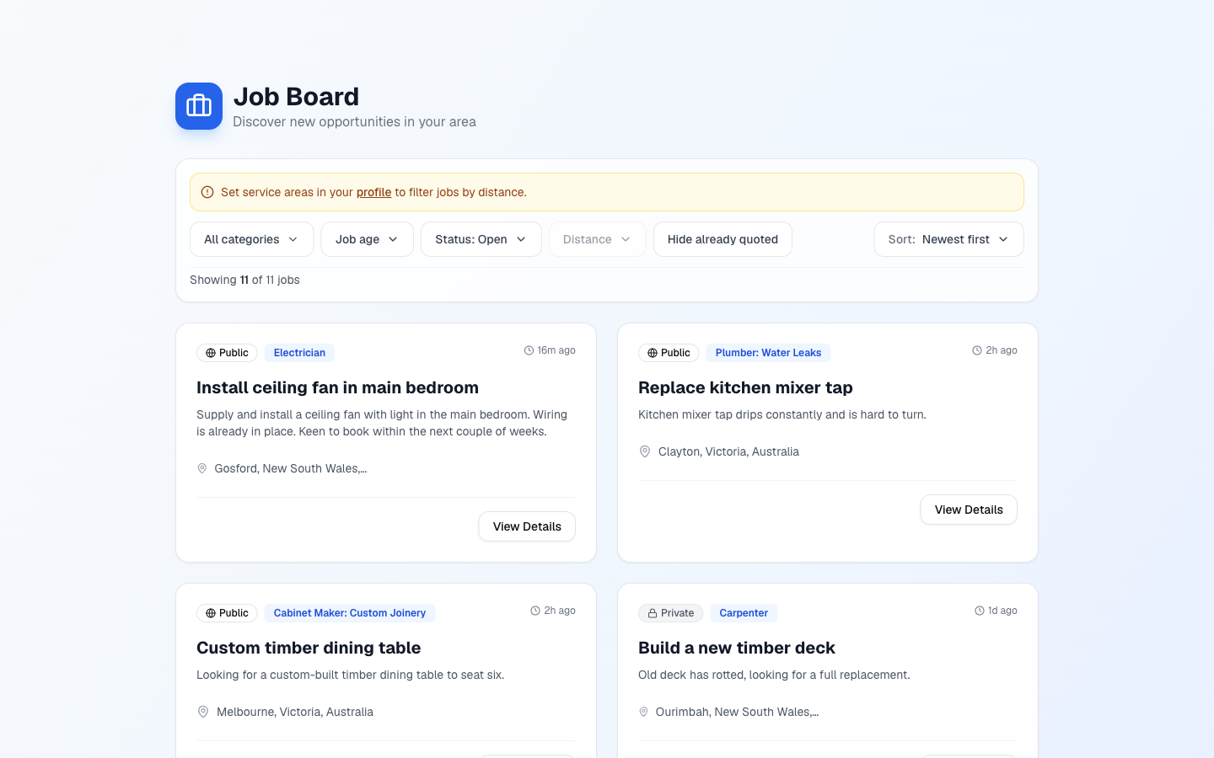Click the Showing 11 of 11 jobs text
The height and width of the screenshot is (758, 1214).
pos(244,280)
